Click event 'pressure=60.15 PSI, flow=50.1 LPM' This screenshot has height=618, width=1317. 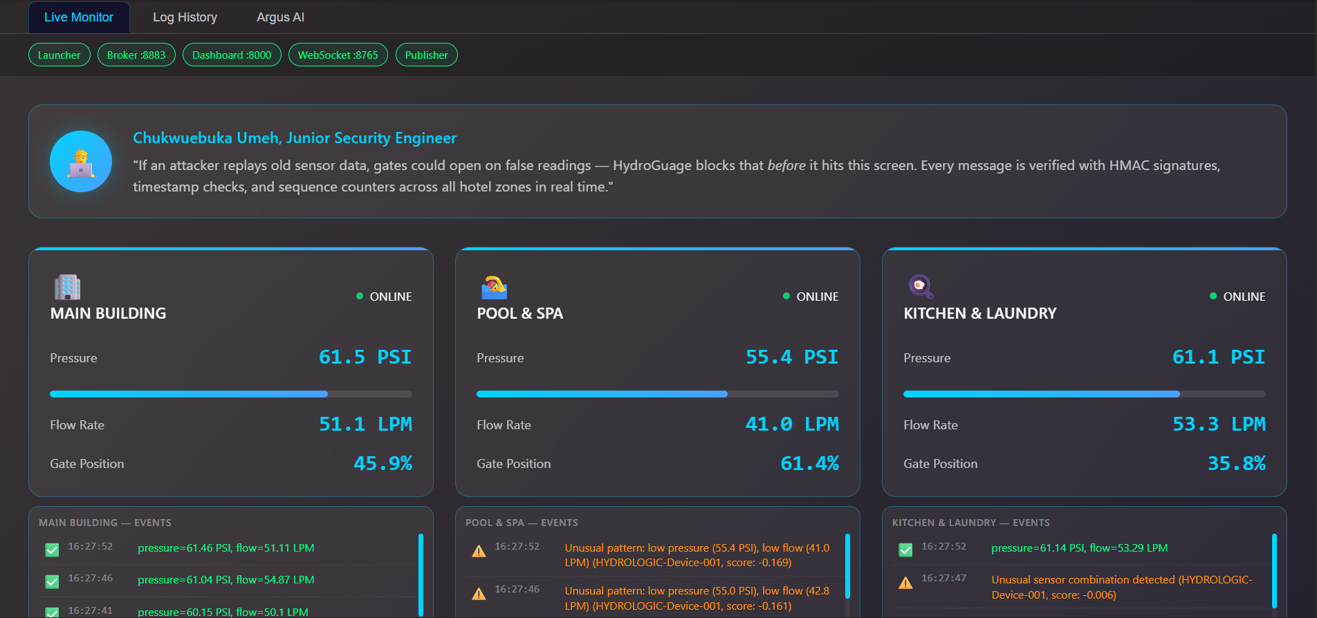coord(223,612)
